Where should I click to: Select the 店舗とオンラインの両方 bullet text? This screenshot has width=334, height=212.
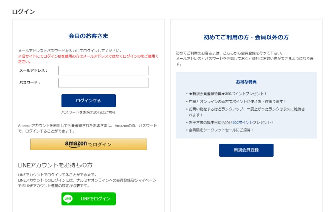[237, 102]
